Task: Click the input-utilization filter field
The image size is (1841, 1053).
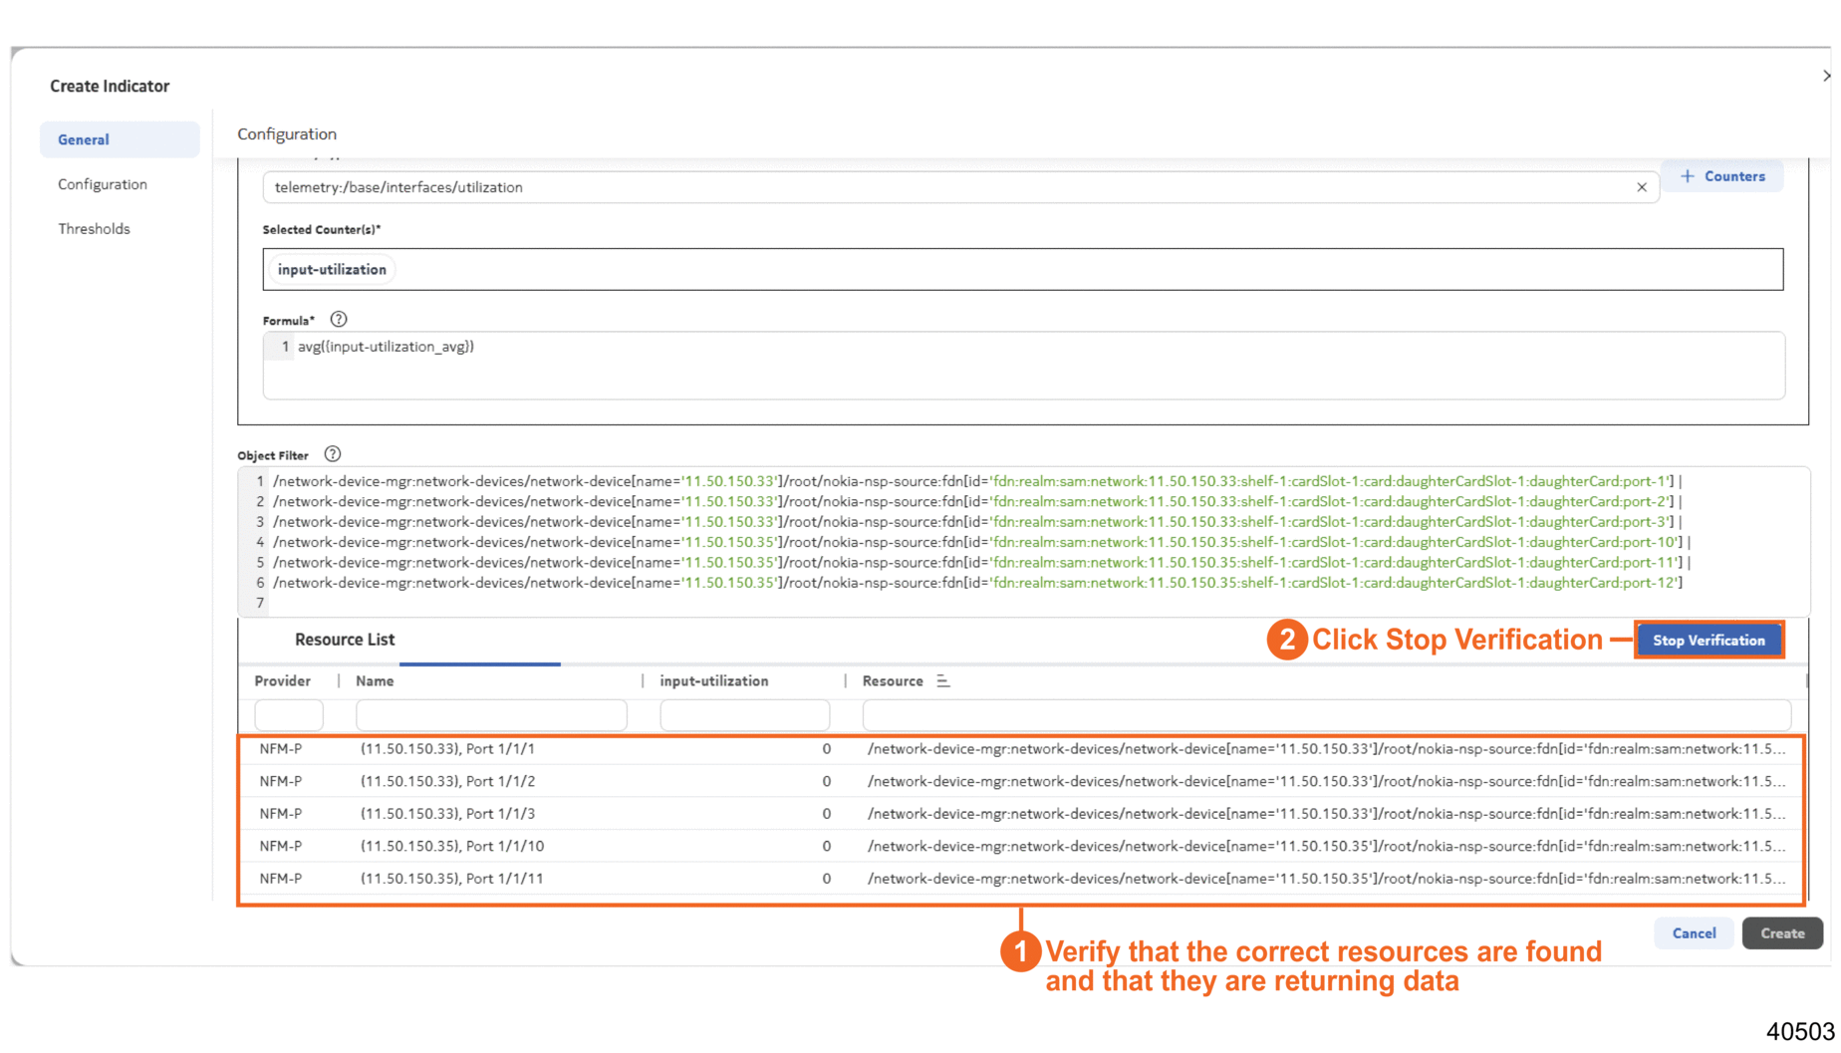Action: click(744, 714)
